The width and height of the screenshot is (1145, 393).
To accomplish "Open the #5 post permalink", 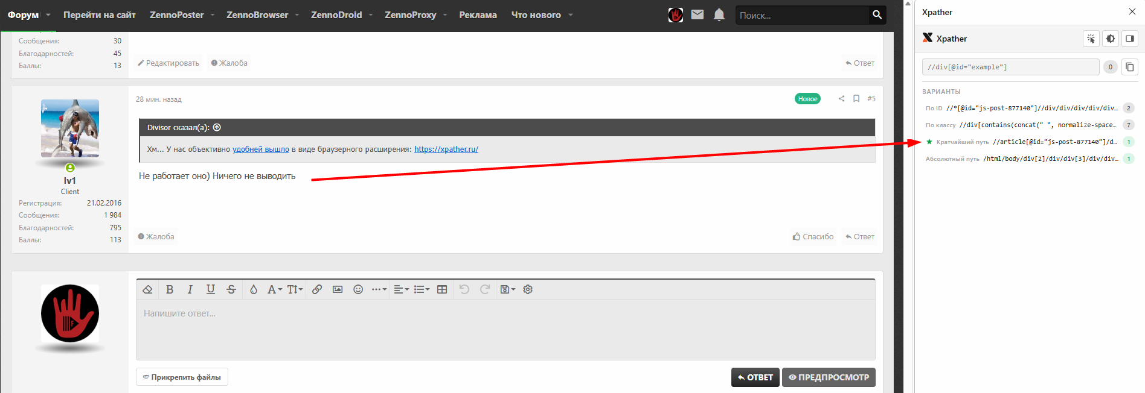I will tap(871, 98).
